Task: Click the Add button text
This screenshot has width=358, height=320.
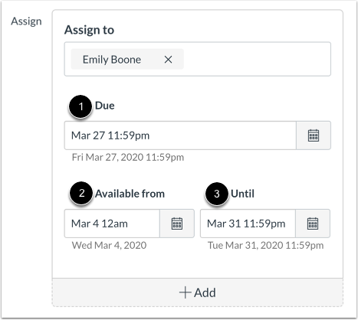Action: (x=205, y=292)
